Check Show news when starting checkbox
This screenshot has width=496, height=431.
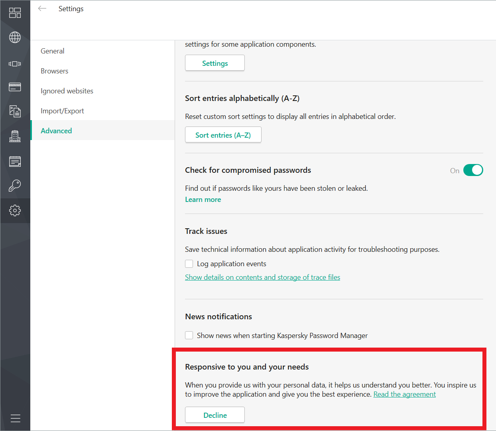[189, 336]
